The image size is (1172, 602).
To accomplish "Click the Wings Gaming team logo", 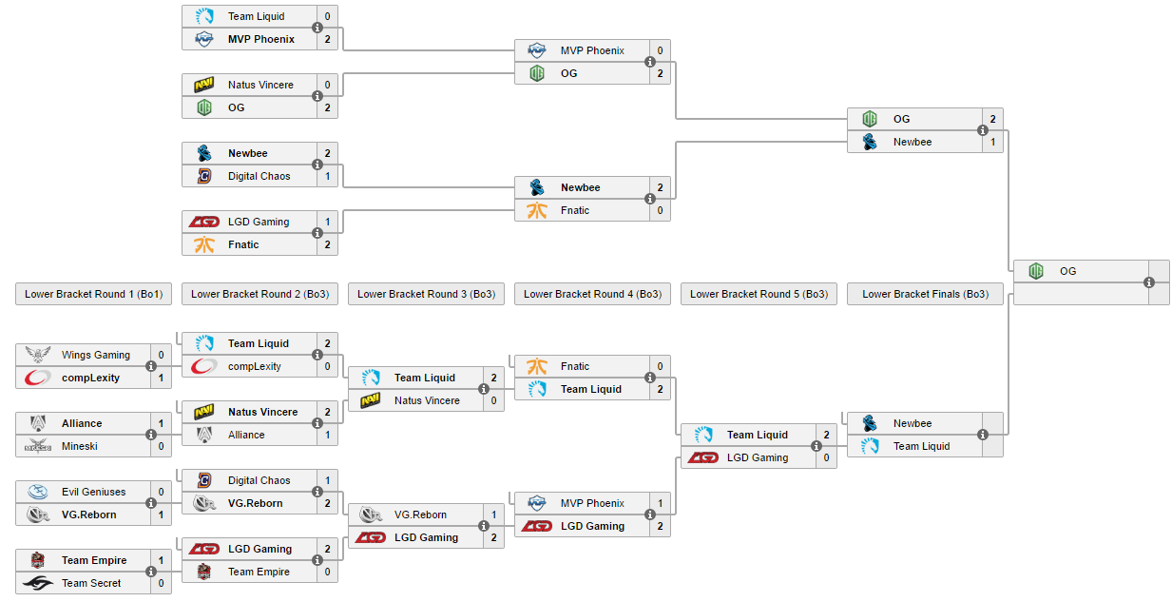I will pos(38,355).
